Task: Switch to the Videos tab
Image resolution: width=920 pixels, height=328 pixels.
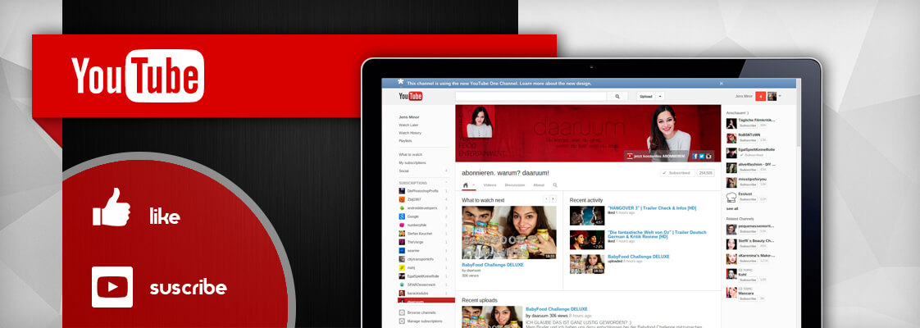Action: (490, 184)
